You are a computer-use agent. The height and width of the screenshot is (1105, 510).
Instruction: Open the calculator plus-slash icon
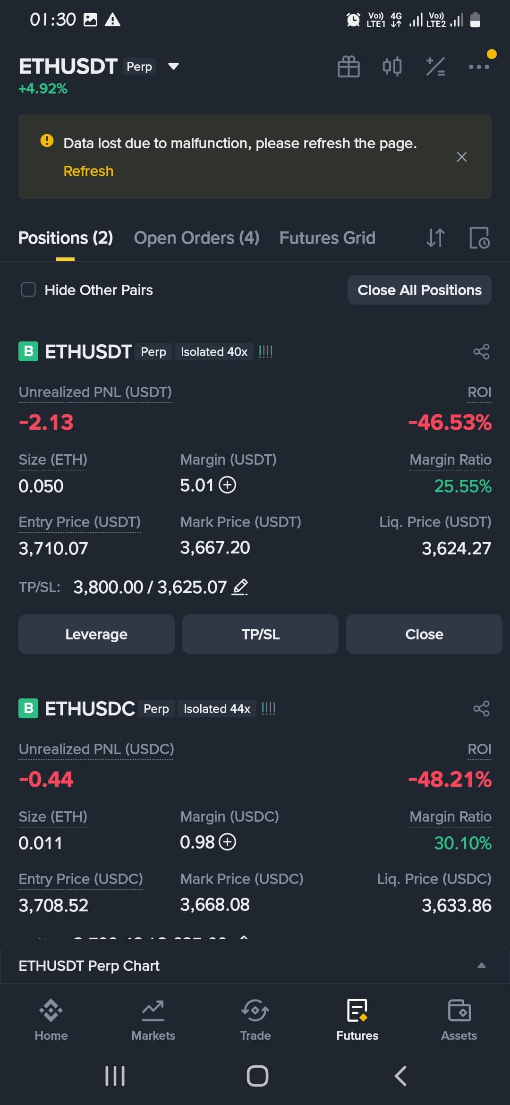click(x=435, y=67)
